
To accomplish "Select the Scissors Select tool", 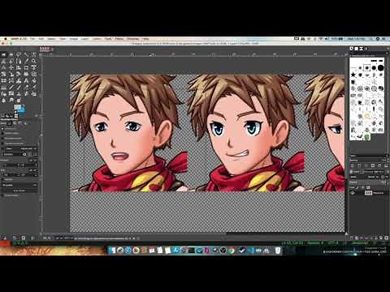I will (x=3, y=61).
